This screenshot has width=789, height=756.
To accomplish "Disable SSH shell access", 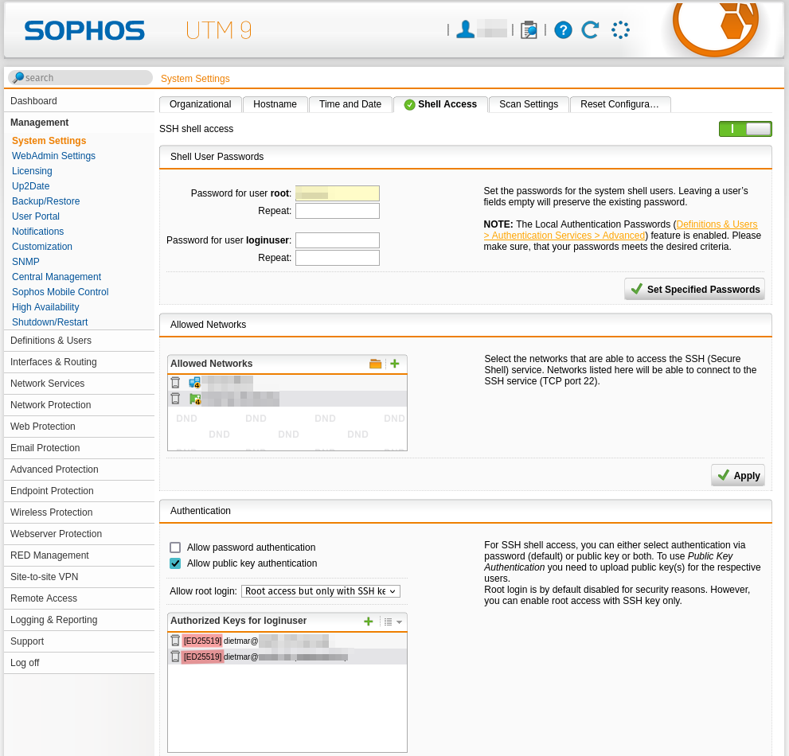I will 745,128.
